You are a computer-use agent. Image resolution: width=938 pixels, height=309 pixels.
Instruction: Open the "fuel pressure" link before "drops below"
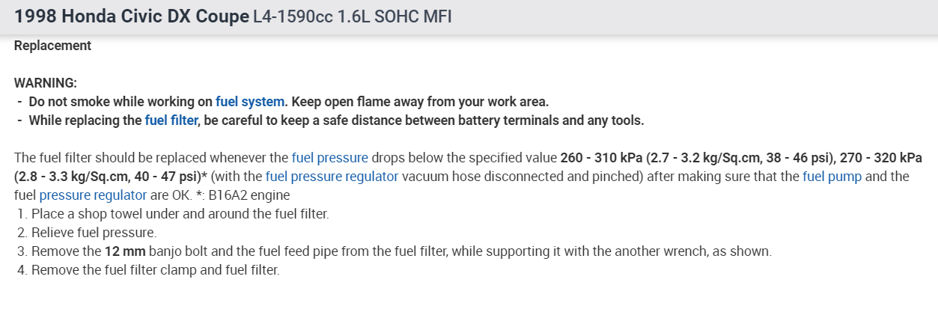click(x=330, y=158)
